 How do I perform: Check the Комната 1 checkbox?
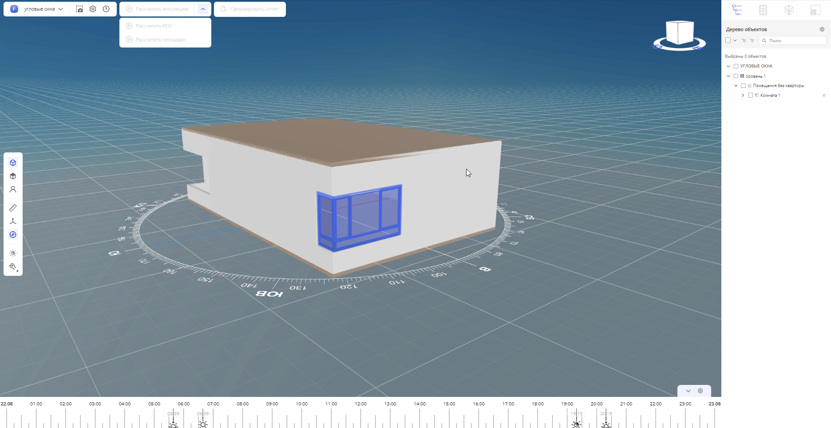point(751,95)
